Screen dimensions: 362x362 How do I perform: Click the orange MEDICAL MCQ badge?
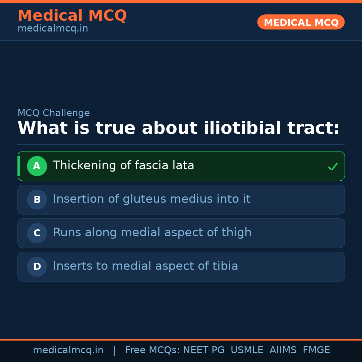tap(301, 22)
